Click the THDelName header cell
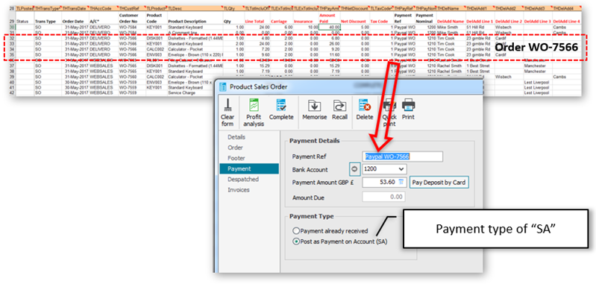 [x=450, y=8]
